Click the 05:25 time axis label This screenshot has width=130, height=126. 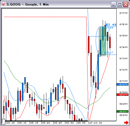11,123
